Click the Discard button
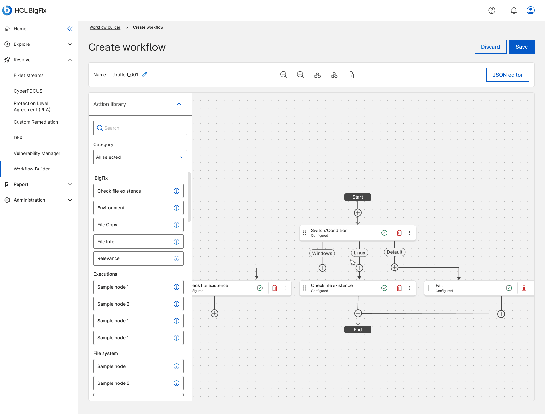The width and height of the screenshot is (545, 414). click(x=490, y=47)
